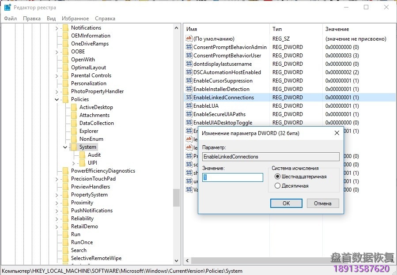
Task: Click the Значение input field in the dialog
Action: 233,177
